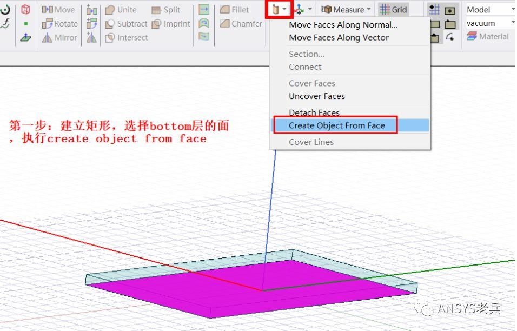Toggle the grid snap mode icon
This screenshot has width=517, height=331.
tap(434, 10)
